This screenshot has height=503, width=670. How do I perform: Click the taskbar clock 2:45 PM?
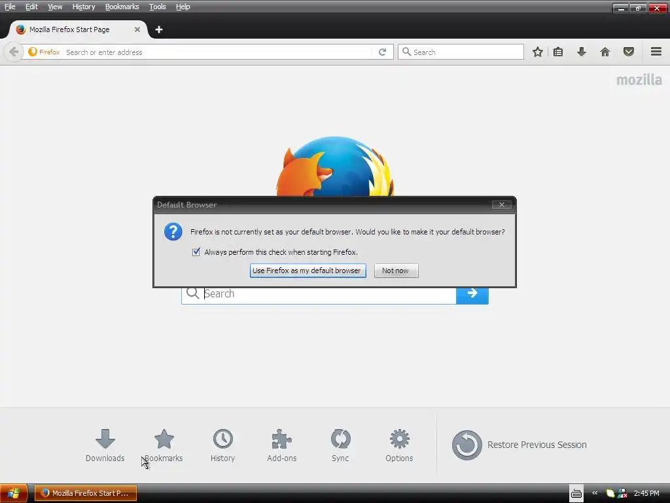[x=646, y=493]
